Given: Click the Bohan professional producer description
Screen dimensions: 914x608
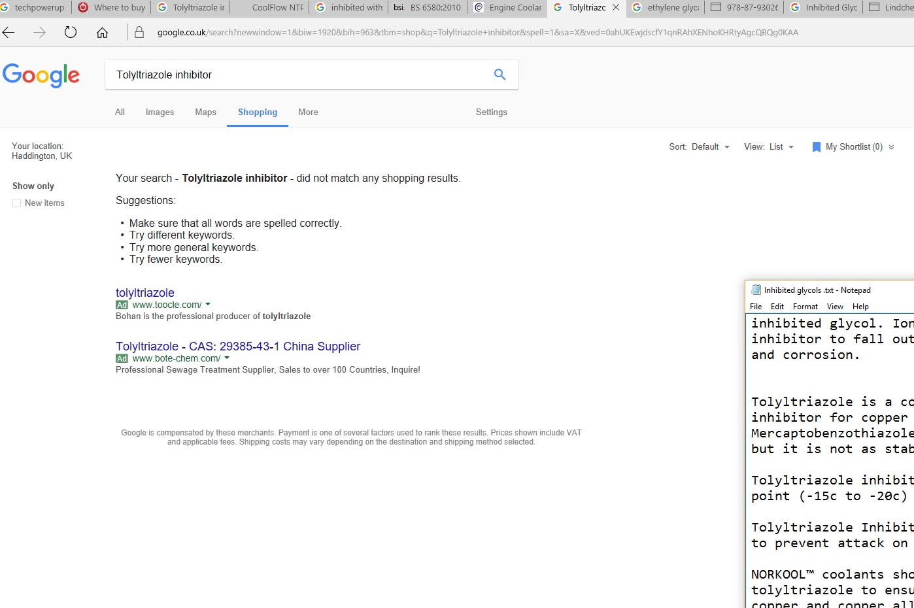Looking at the screenshot, I should pos(213,316).
